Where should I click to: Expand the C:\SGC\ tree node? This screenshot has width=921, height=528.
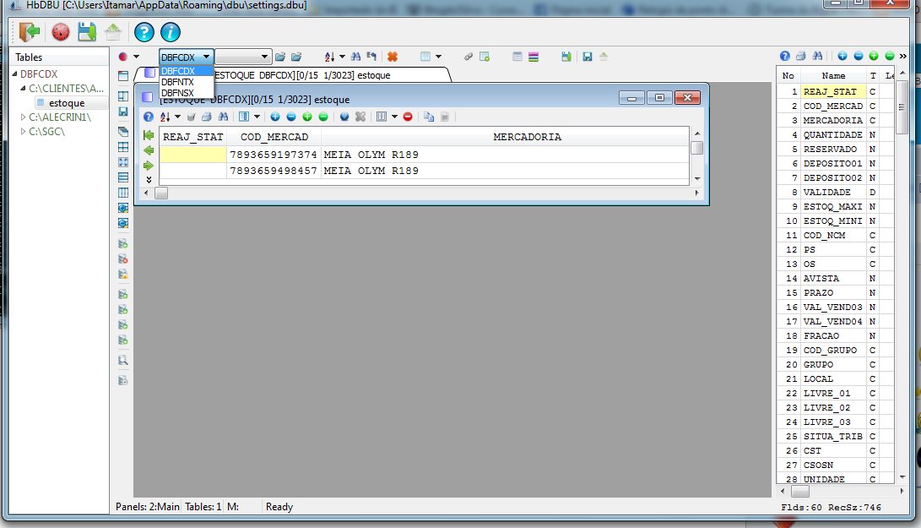click(23, 131)
